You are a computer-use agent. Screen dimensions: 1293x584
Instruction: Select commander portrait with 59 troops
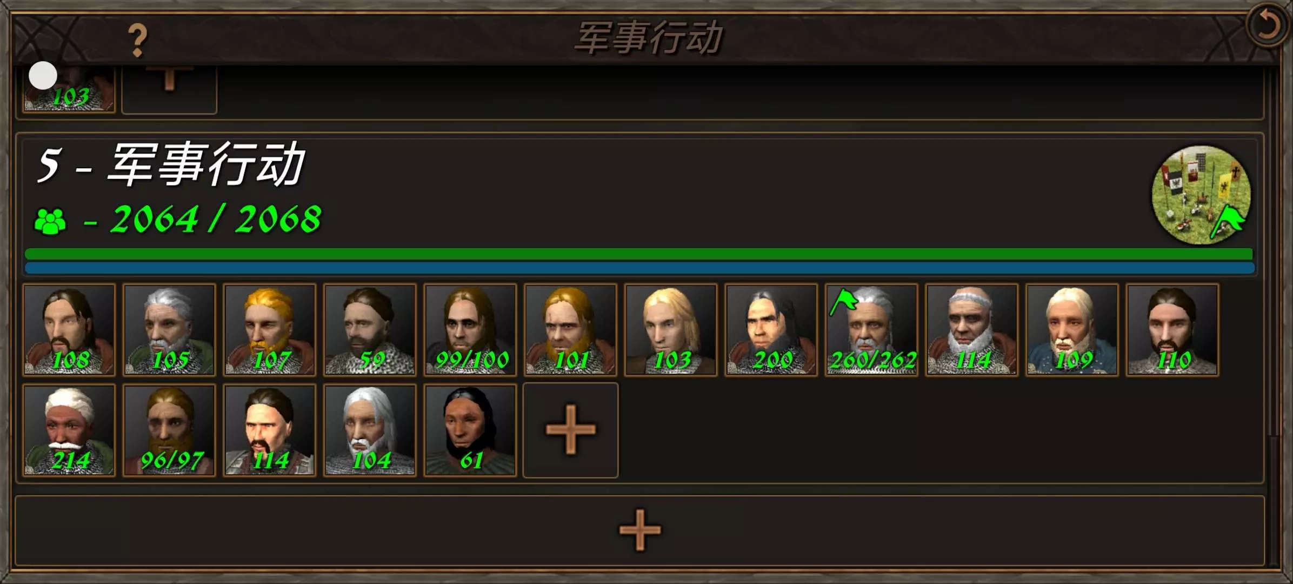[x=370, y=329]
